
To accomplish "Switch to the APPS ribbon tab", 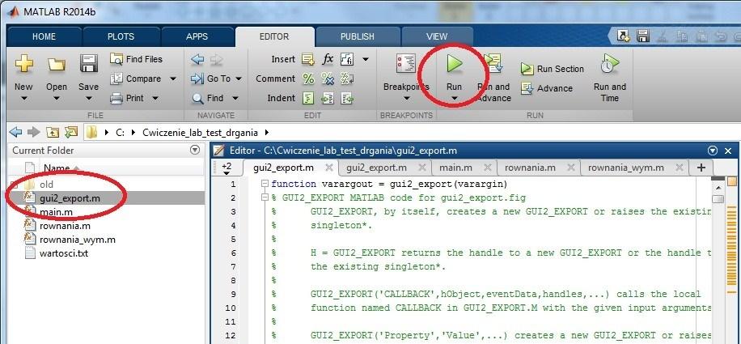I will [197, 36].
